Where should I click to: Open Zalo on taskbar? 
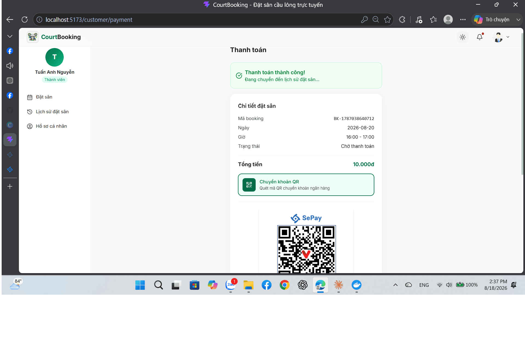[x=231, y=285]
